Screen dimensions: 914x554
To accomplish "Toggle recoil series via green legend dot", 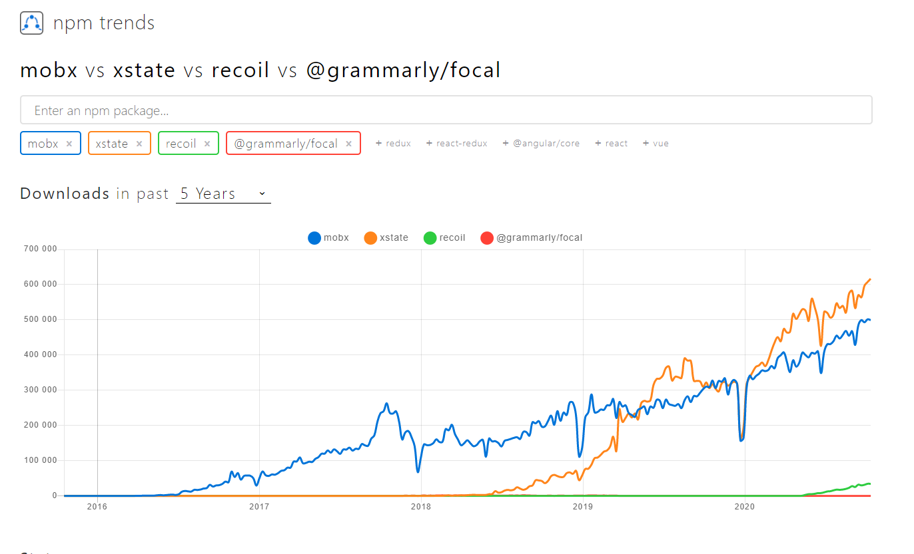I will 430,237.
